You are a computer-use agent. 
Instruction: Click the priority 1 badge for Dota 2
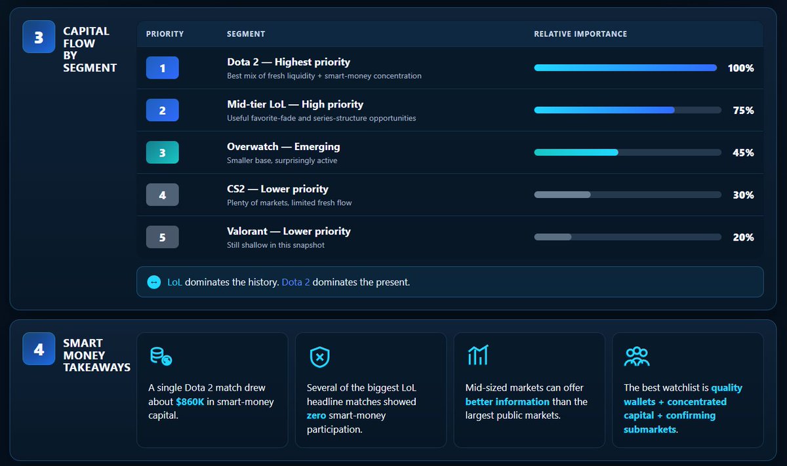(x=163, y=68)
